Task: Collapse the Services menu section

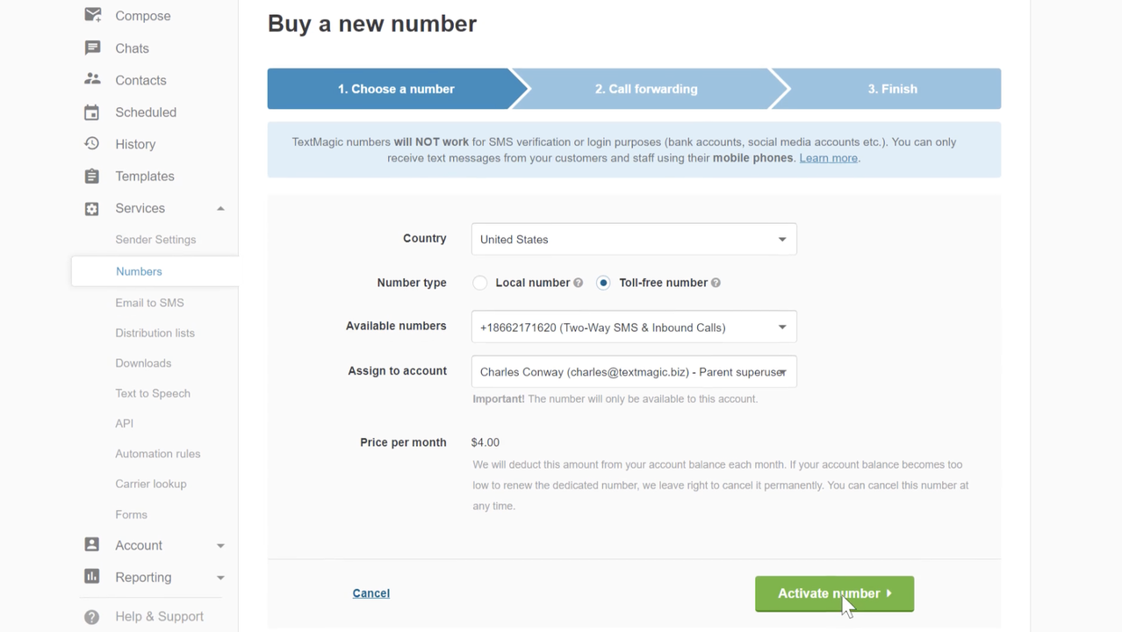Action: click(220, 209)
